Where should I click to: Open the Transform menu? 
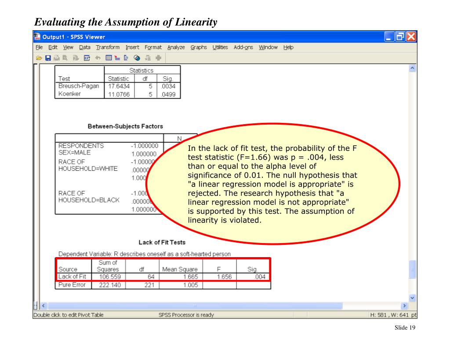pyautogui.click(x=108, y=47)
